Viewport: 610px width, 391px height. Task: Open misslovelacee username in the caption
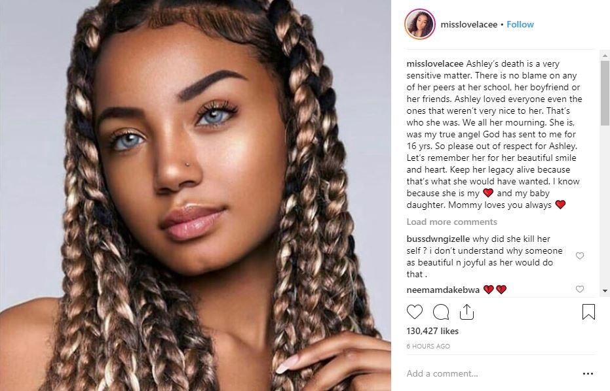[435, 63]
